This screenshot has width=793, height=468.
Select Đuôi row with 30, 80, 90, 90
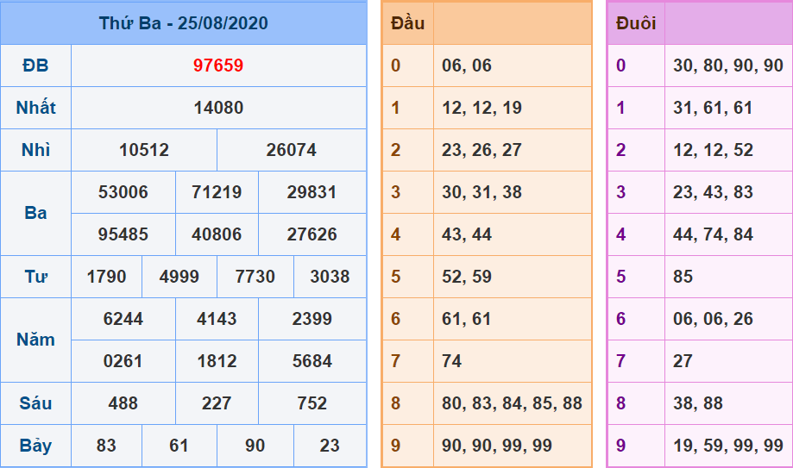point(727,66)
